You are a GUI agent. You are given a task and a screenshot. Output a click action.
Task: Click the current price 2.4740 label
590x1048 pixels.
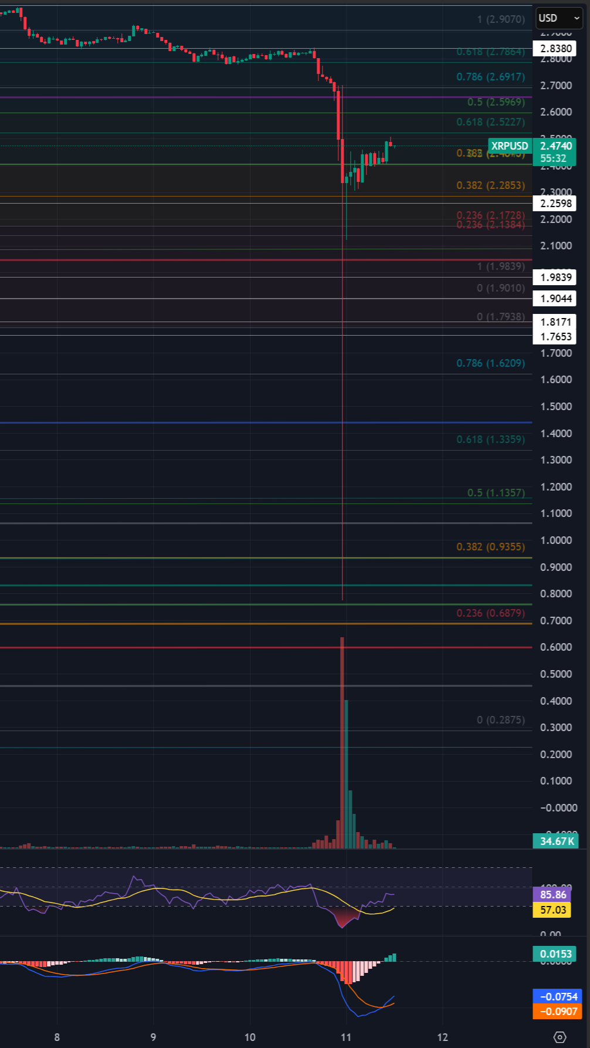click(555, 146)
